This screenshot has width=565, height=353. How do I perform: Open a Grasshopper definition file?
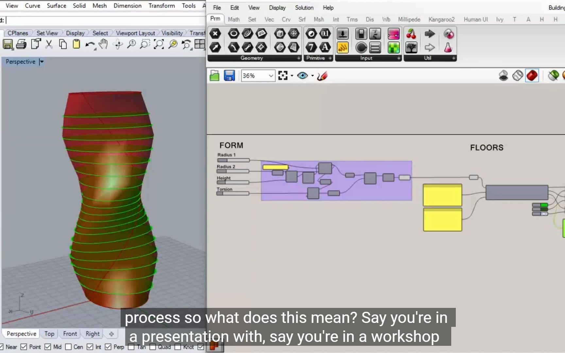pos(214,76)
